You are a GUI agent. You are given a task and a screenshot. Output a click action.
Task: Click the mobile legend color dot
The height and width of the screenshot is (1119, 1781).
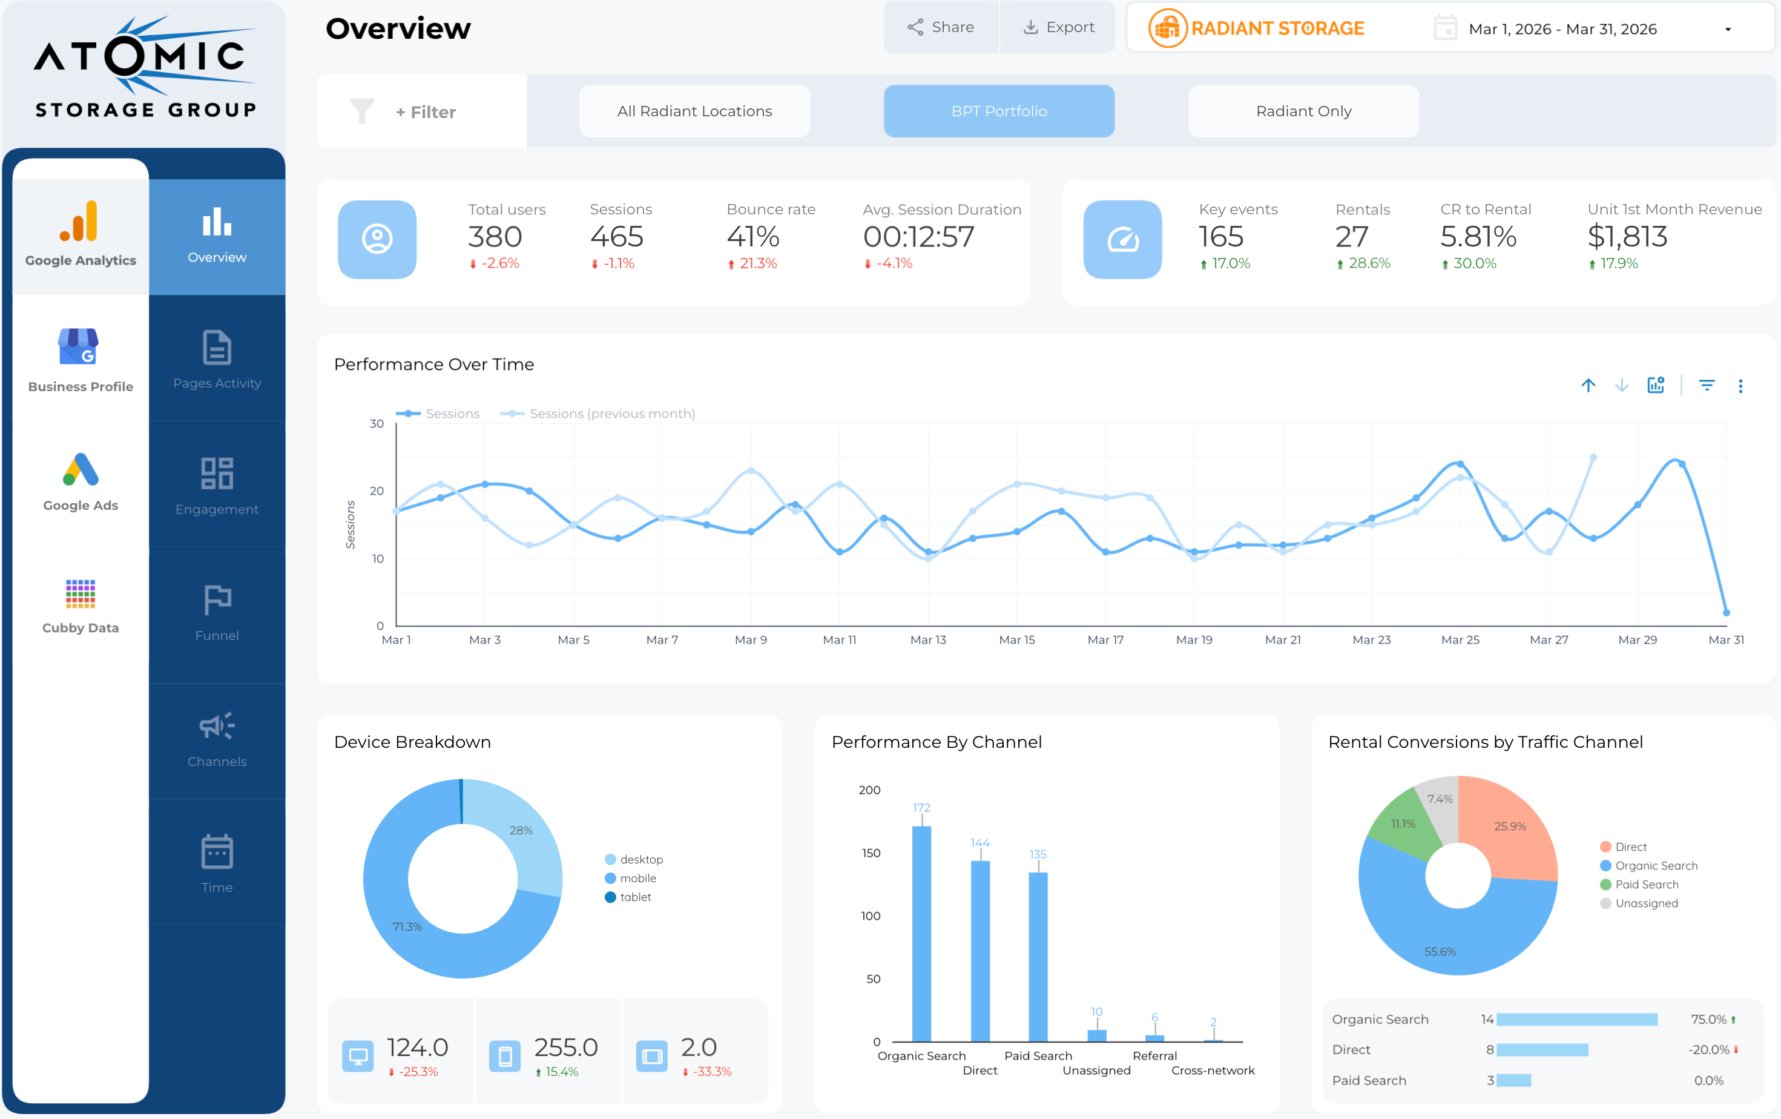click(610, 878)
